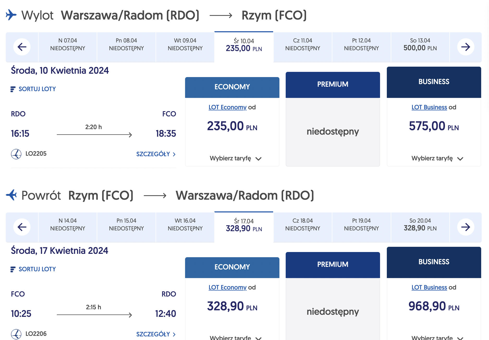
Task: Click previous dates arrow for return flight
Action: click(22, 227)
